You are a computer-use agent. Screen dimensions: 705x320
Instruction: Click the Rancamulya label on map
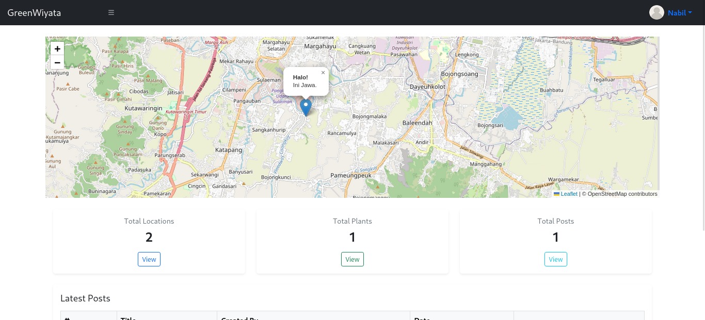click(342, 133)
